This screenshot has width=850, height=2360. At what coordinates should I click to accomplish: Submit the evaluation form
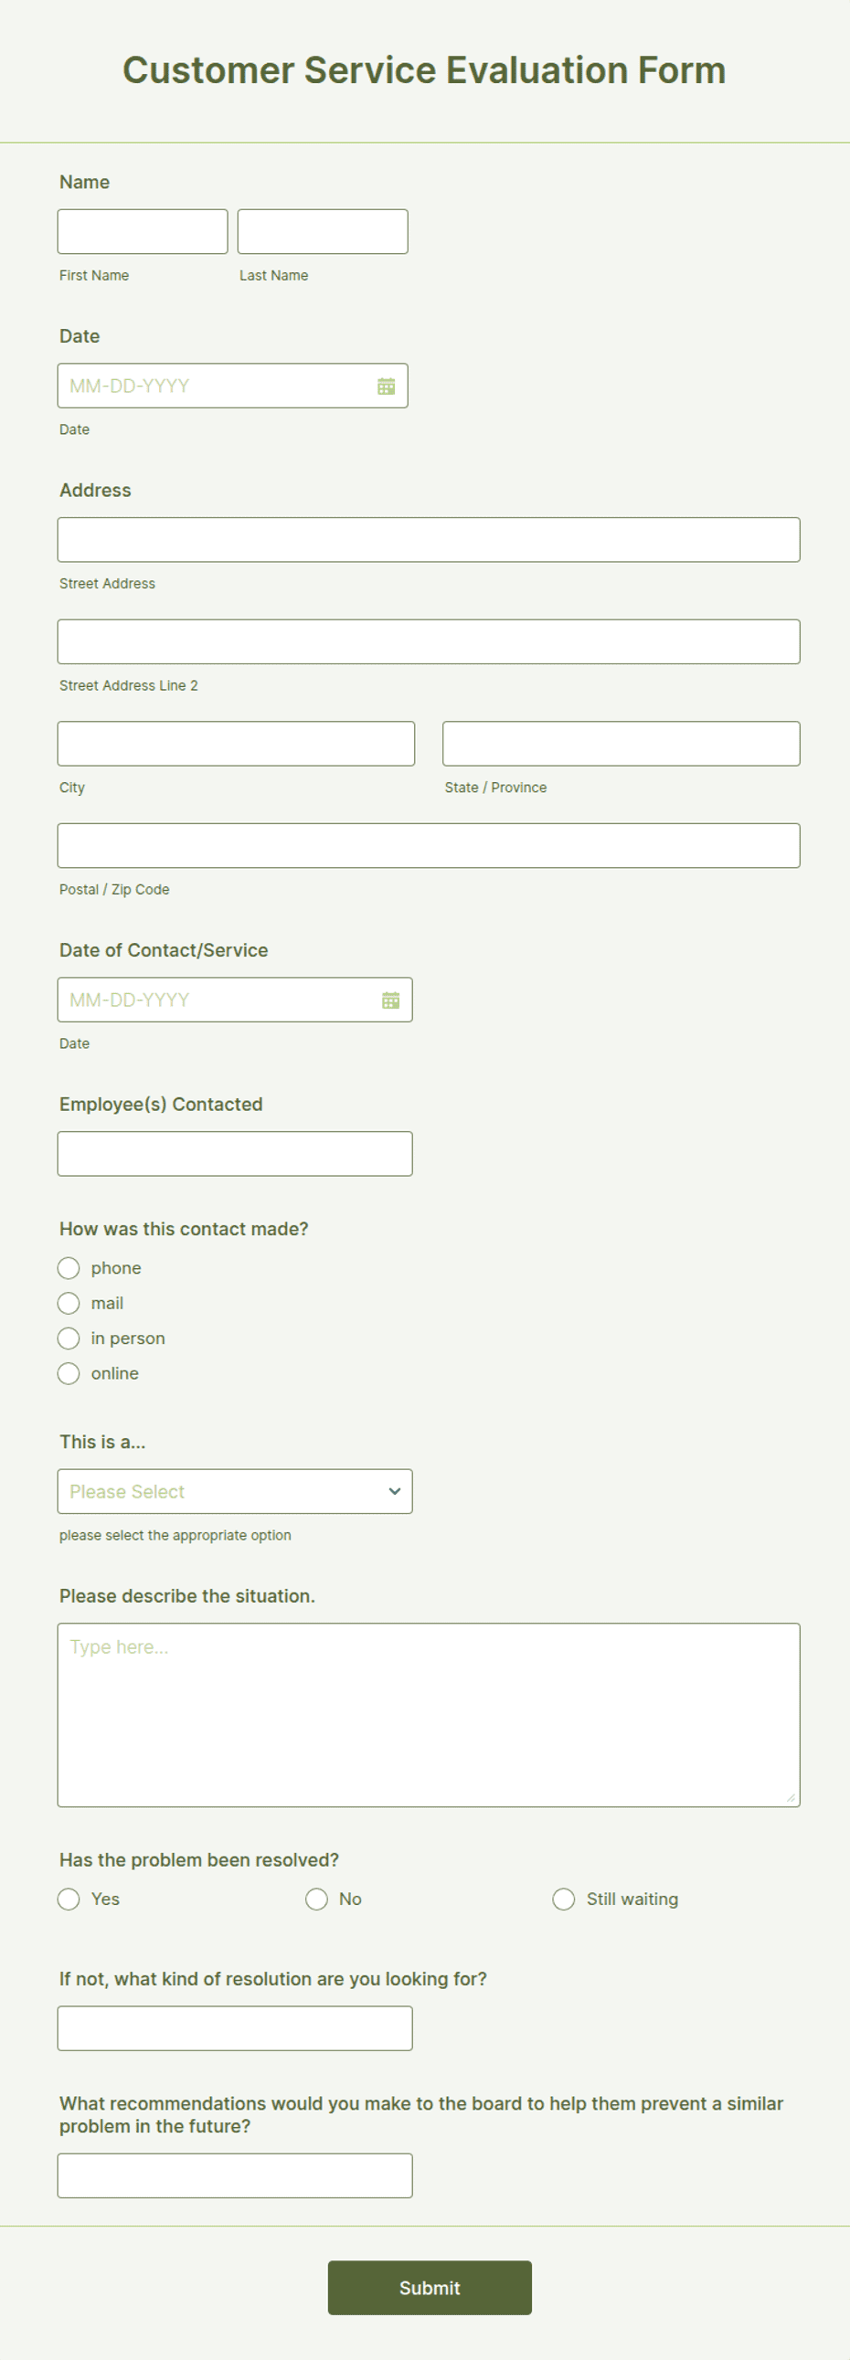pos(430,2288)
